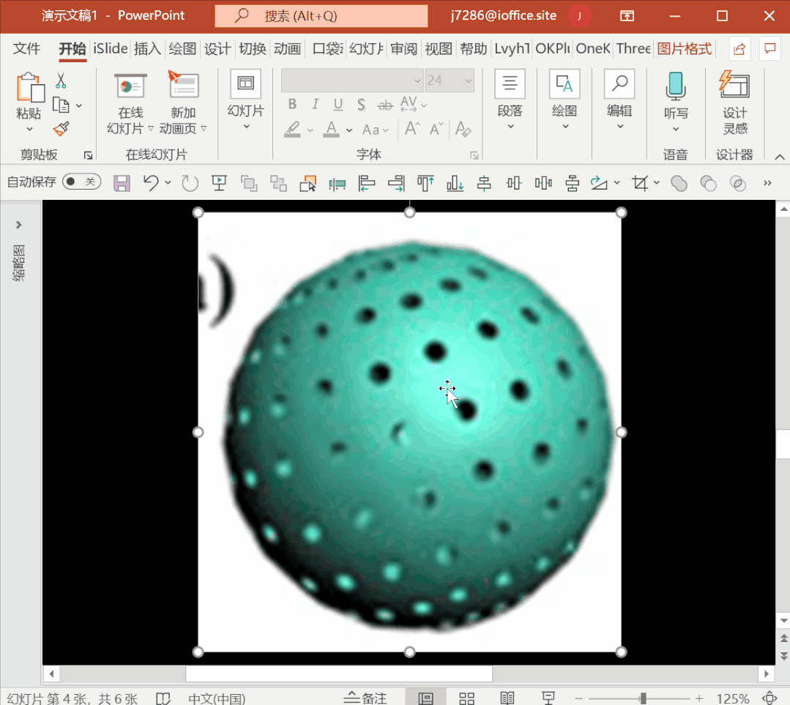
Task: Click the font color A swatch
Action: [331, 130]
